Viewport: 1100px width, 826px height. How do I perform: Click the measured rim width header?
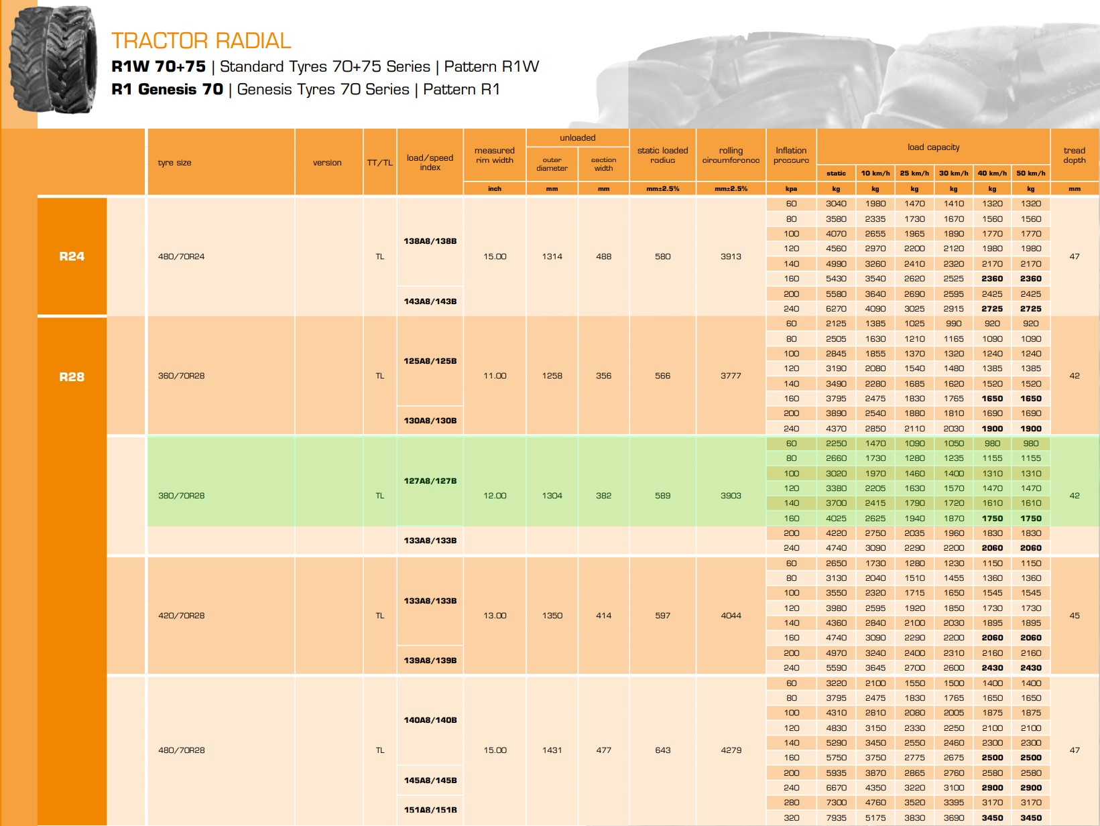coord(495,155)
